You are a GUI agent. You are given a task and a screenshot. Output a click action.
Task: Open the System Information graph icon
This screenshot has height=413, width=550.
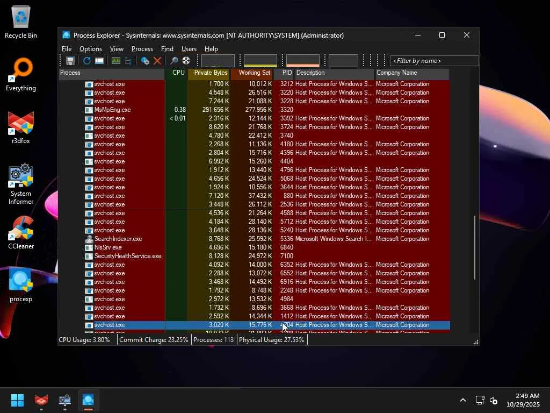click(x=116, y=61)
